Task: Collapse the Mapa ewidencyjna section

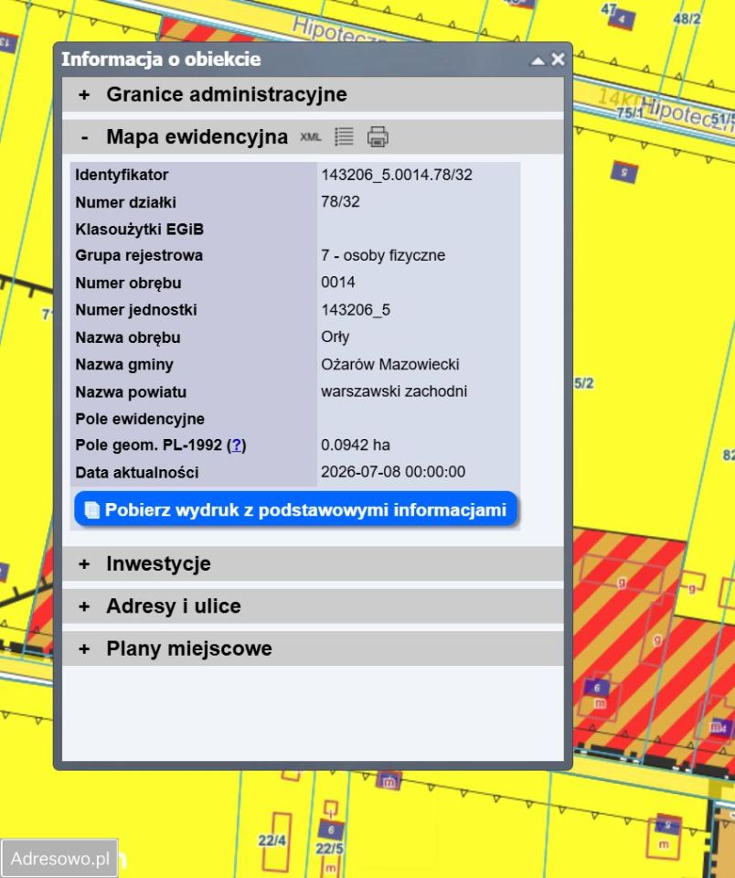Action: coord(313,137)
